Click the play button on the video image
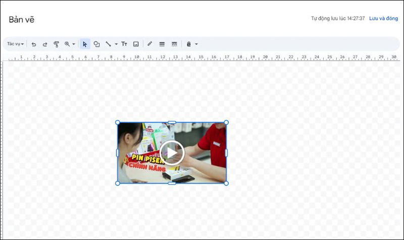The image size is (404, 240). [172, 152]
